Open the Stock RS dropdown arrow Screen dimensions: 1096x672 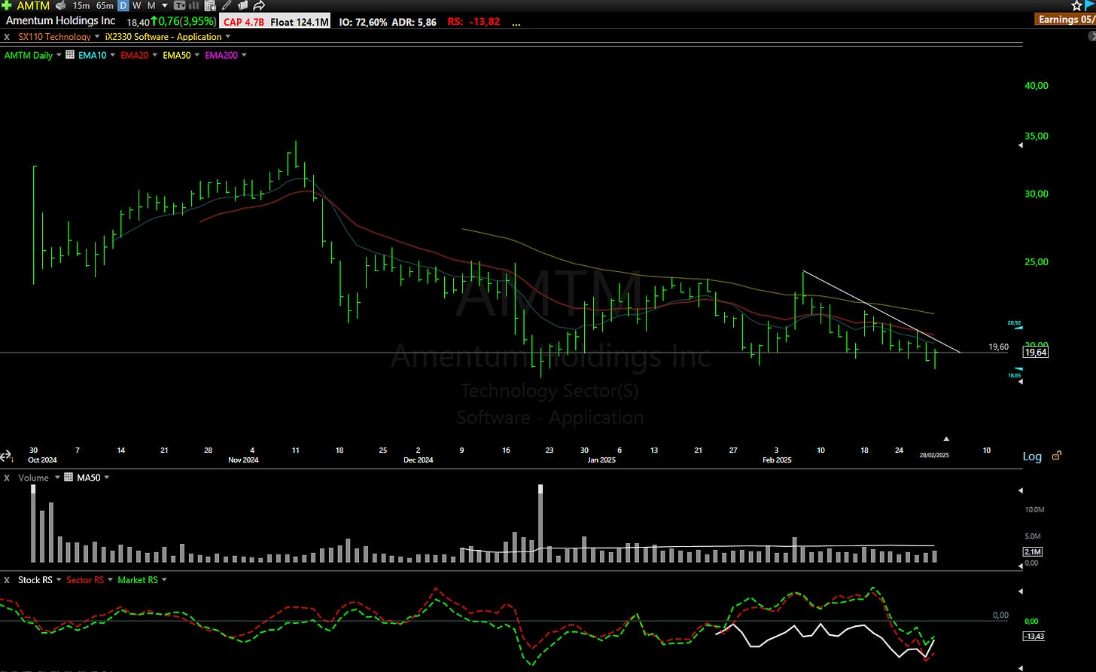point(58,580)
